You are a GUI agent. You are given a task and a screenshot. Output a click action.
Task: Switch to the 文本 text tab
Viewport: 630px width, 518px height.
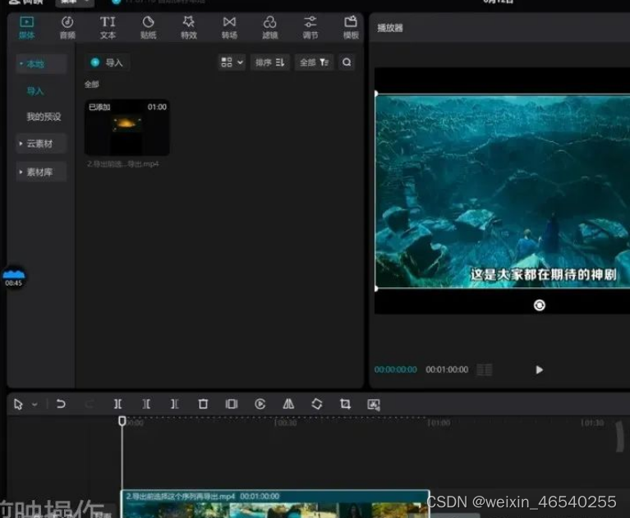(x=108, y=27)
